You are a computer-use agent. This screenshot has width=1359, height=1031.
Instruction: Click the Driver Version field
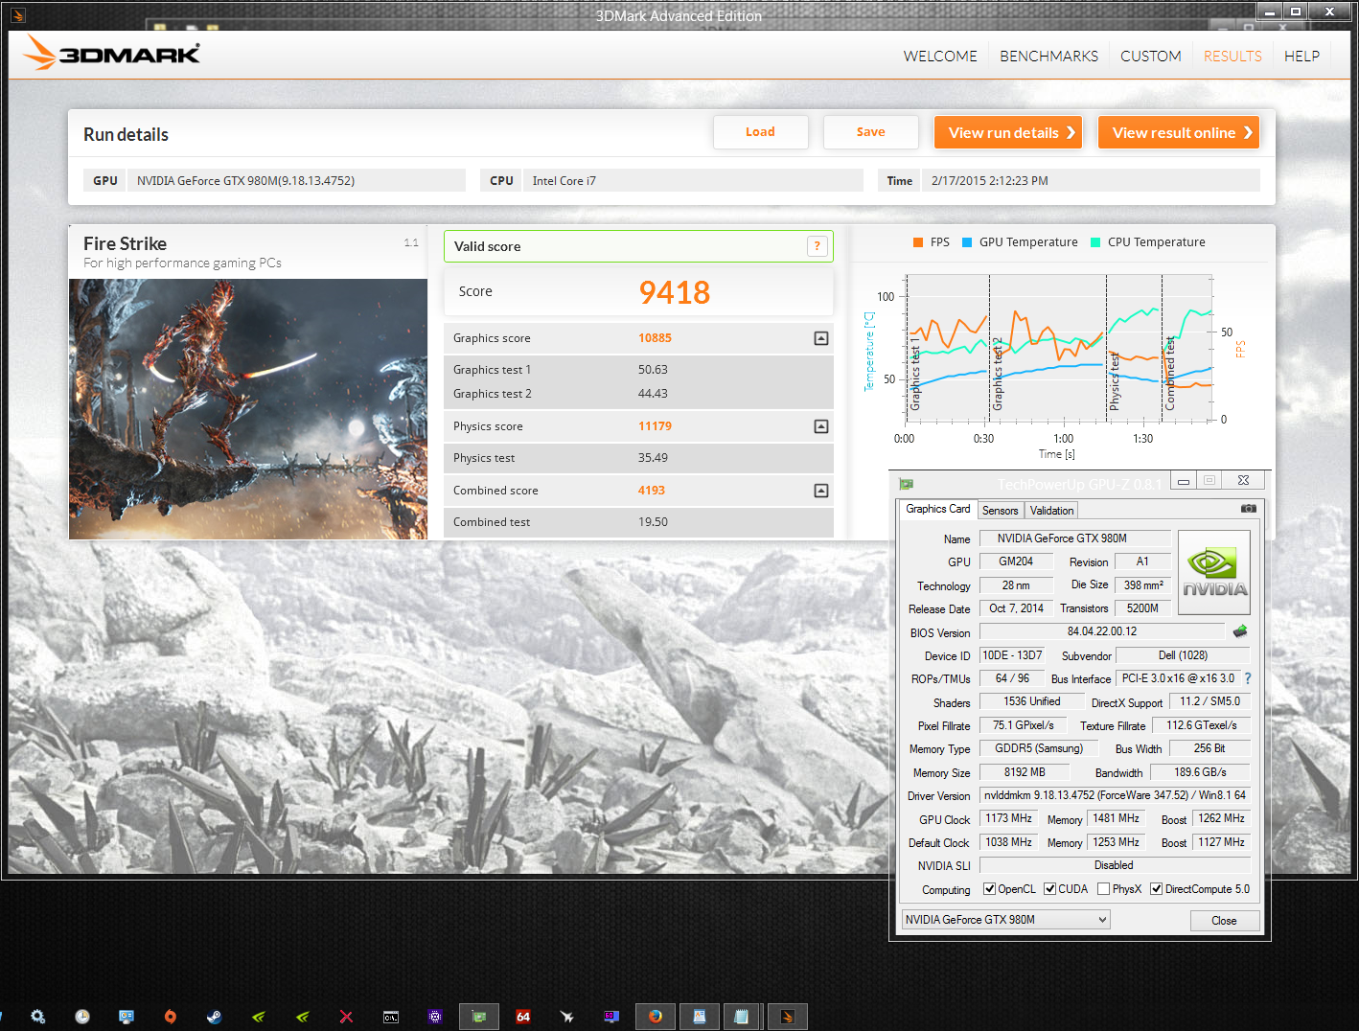coord(1115,795)
